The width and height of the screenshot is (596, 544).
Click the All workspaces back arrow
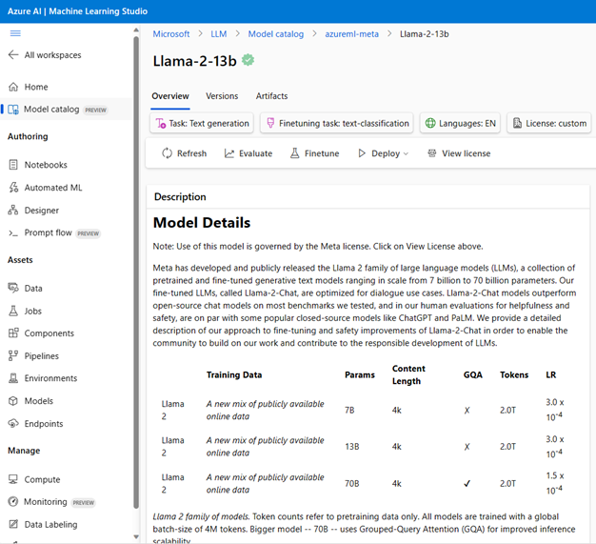coord(13,54)
